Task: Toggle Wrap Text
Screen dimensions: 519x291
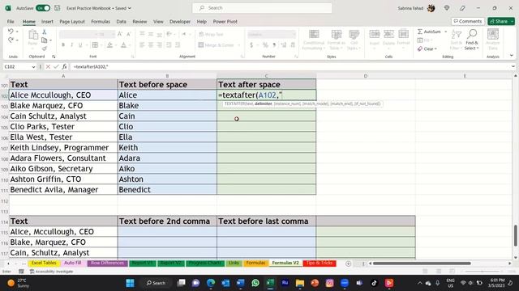Action: click(x=211, y=34)
